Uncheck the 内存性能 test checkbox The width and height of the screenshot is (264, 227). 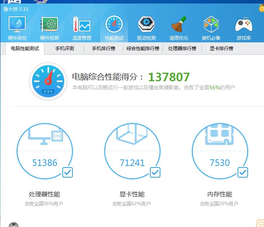coord(243,173)
